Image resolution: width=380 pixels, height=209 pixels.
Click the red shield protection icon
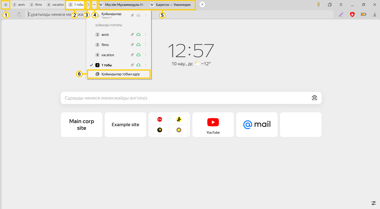click(x=352, y=15)
